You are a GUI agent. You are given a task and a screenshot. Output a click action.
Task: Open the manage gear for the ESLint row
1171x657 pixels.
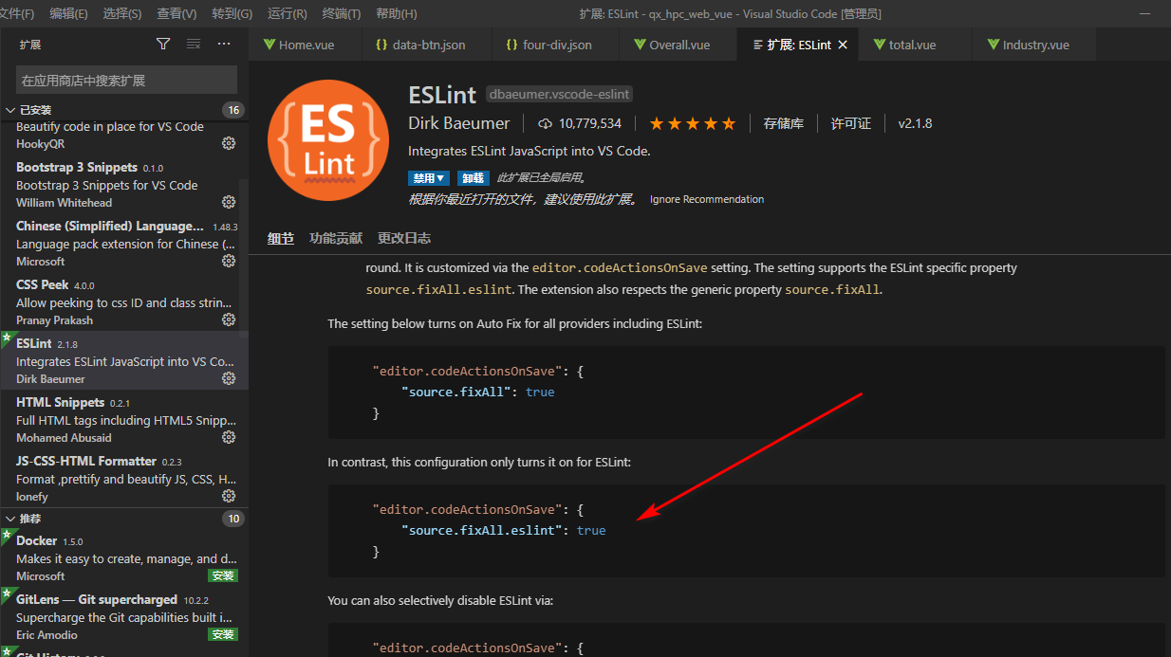[x=229, y=378]
